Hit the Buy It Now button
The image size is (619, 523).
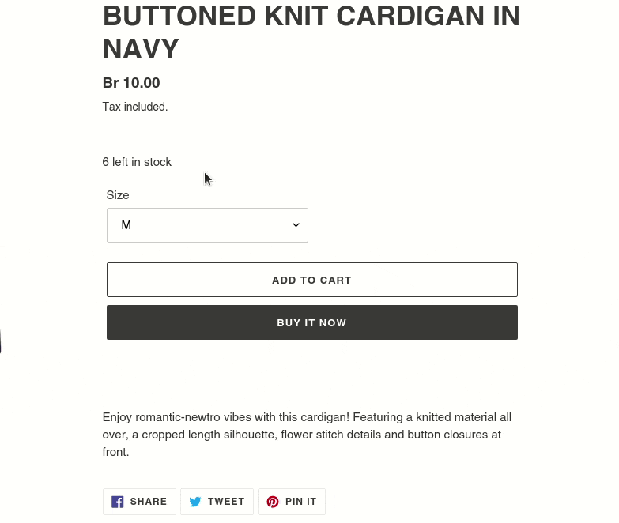[311, 322]
